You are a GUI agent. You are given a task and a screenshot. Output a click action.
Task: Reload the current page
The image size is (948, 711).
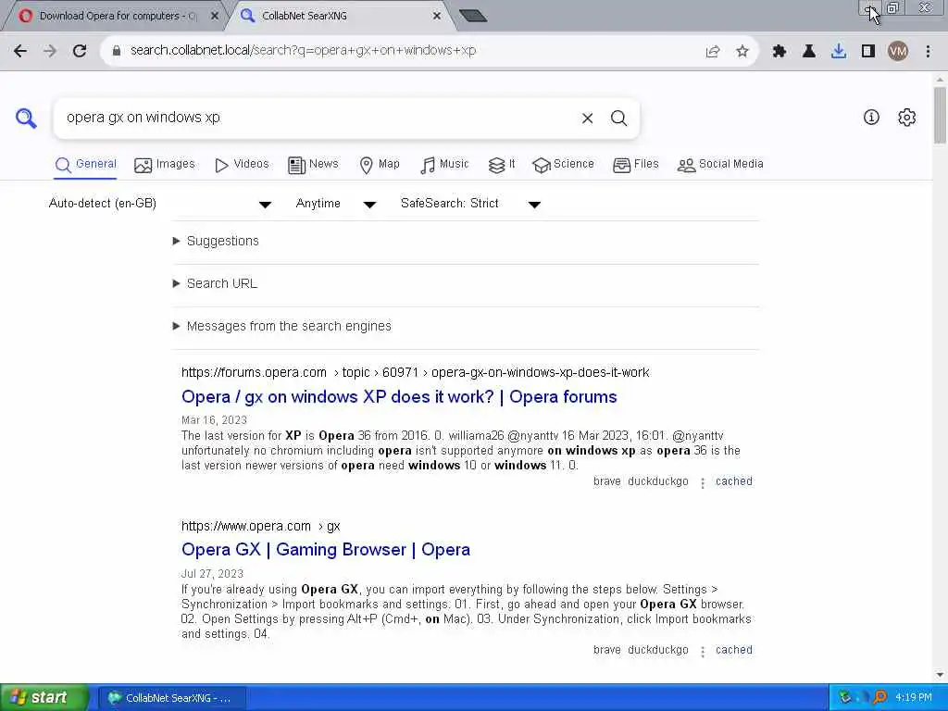pos(80,51)
